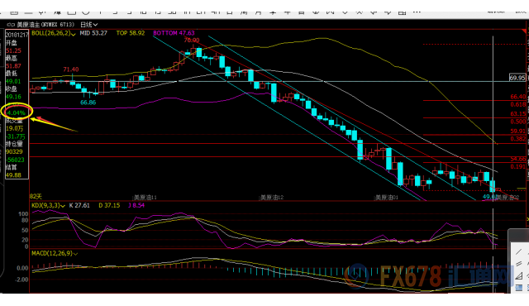
Task: Click the 持仓量 label in info panel
Action: pos(14,144)
